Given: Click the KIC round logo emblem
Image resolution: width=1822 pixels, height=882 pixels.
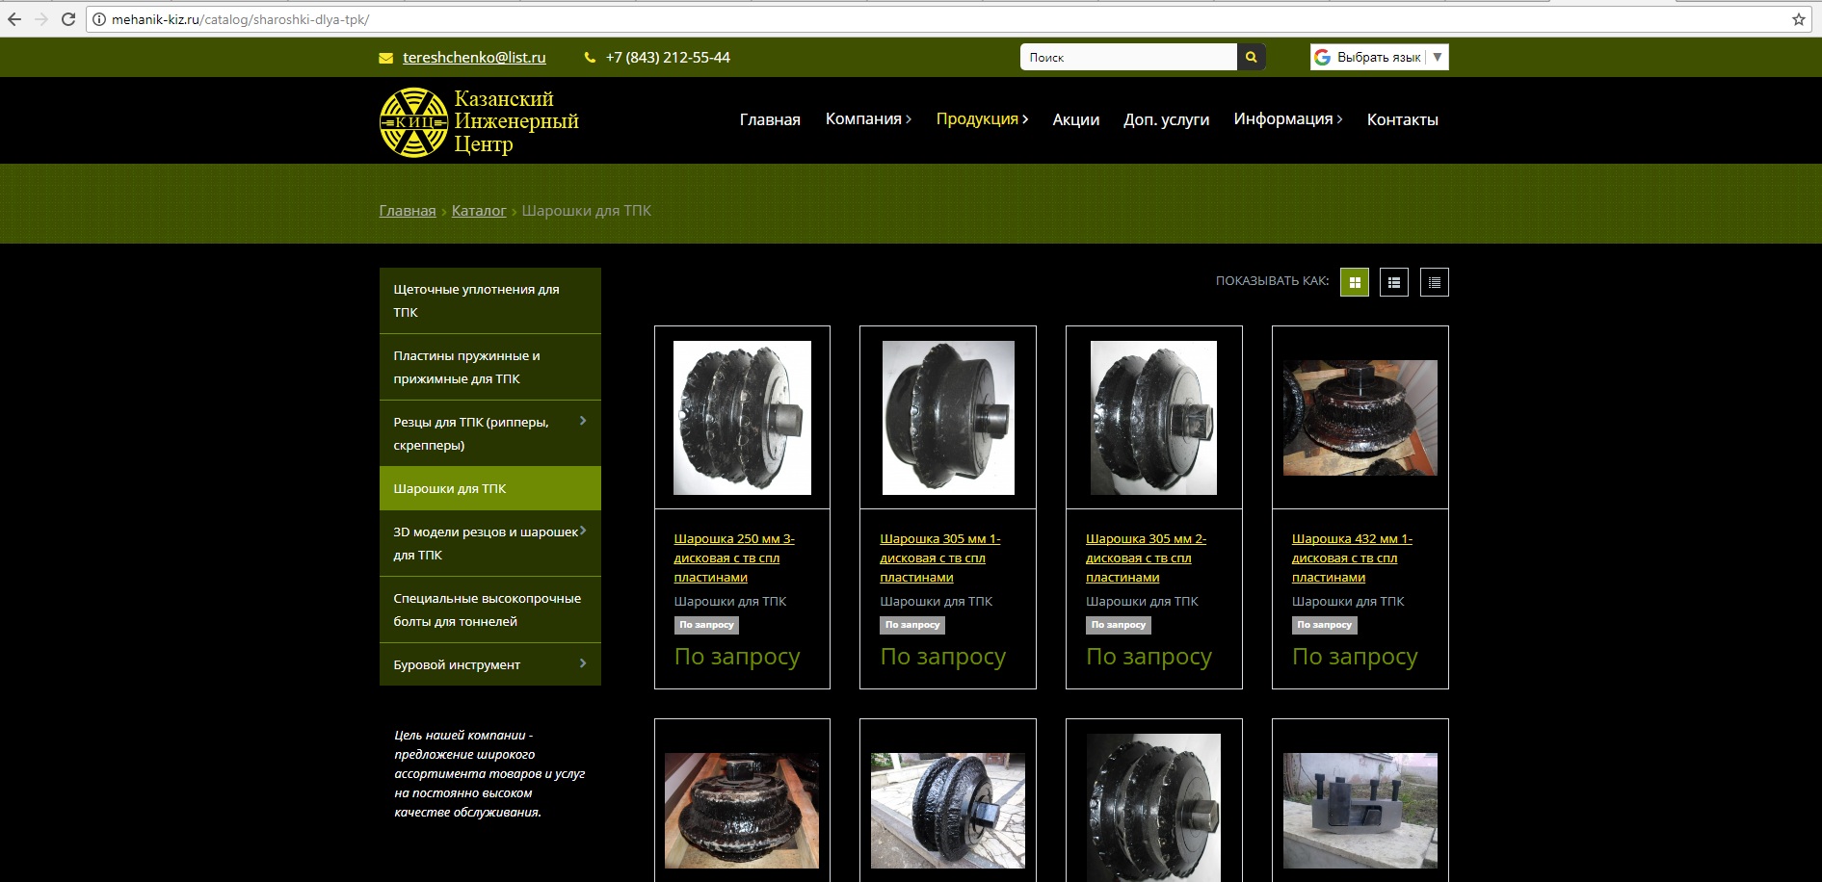Looking at the screenshot, I should pos(413,122).
